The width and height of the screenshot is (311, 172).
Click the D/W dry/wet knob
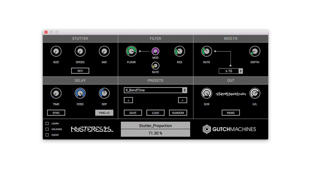pyautogui.click(x=207, y=93)
